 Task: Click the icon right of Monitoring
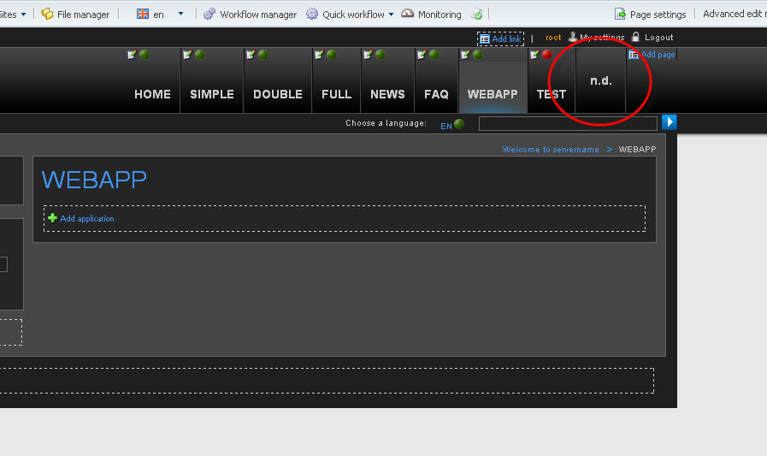pyautogui.click(x=477, y=14)
